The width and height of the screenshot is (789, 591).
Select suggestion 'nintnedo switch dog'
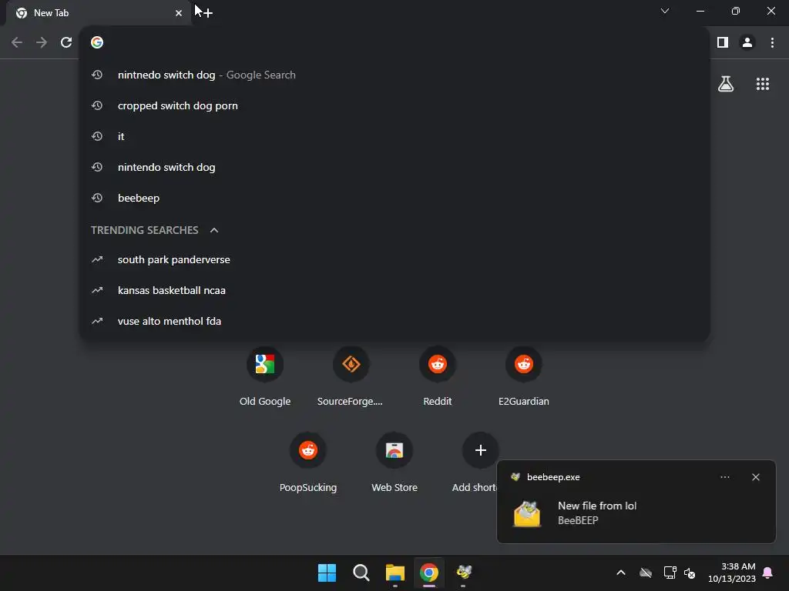[x=394, y=75]
